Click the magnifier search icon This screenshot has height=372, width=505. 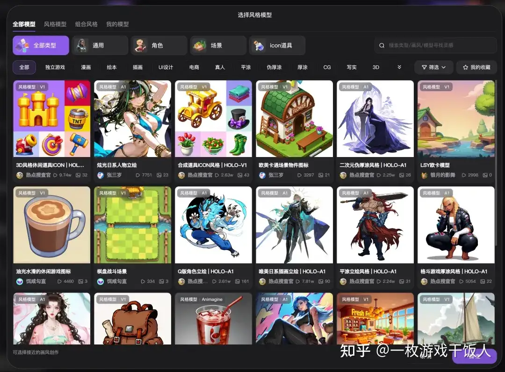tap(382, 45)
